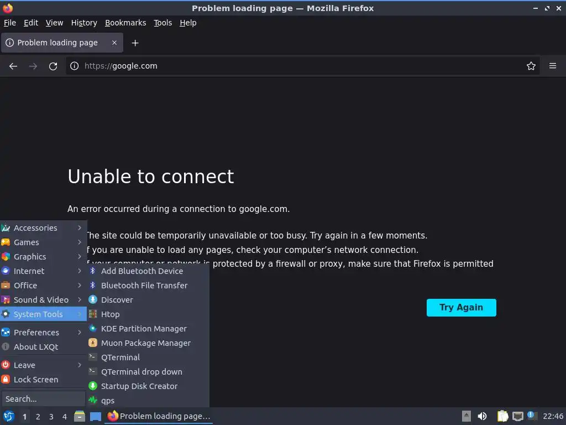Choose Lock Screen from the menu
The height and width of the screenshot is (425, 566).
[x=43, y=380]
